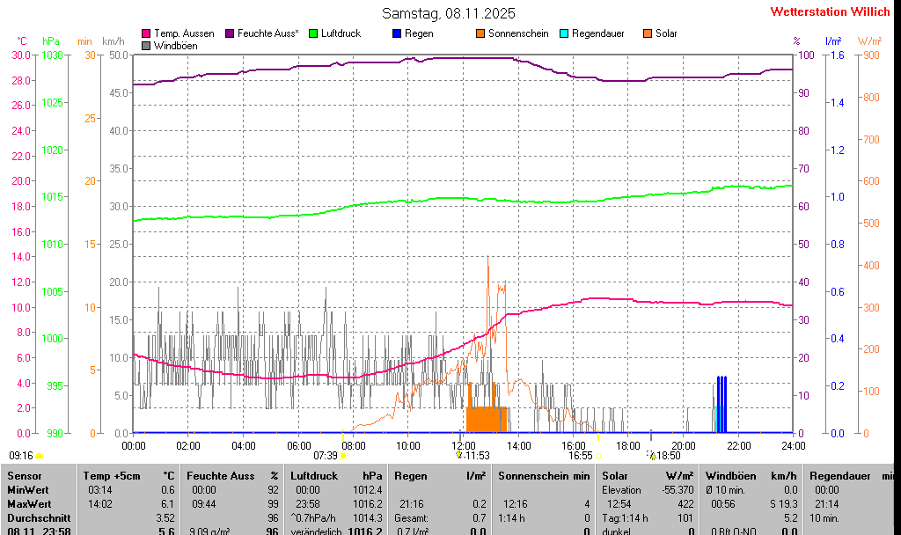Click the cyan Regendauer legend square
The image size is (901, 535).
pyautogui.click(x=564, y=33)
